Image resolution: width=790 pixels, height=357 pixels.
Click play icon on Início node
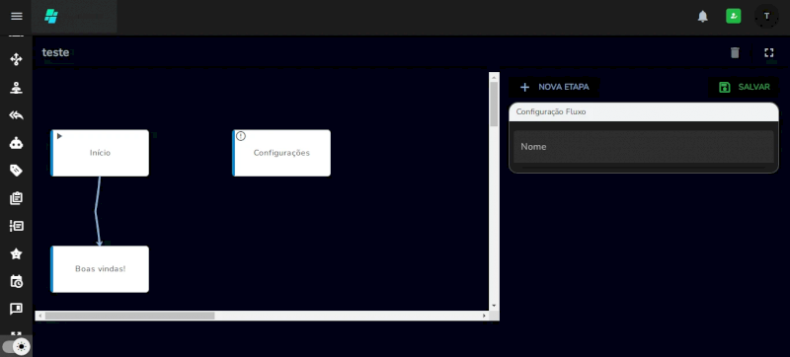(59, 136)
